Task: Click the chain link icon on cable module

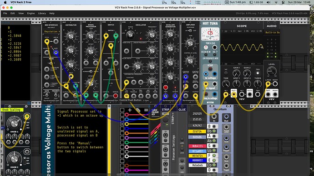Action: 138,110
